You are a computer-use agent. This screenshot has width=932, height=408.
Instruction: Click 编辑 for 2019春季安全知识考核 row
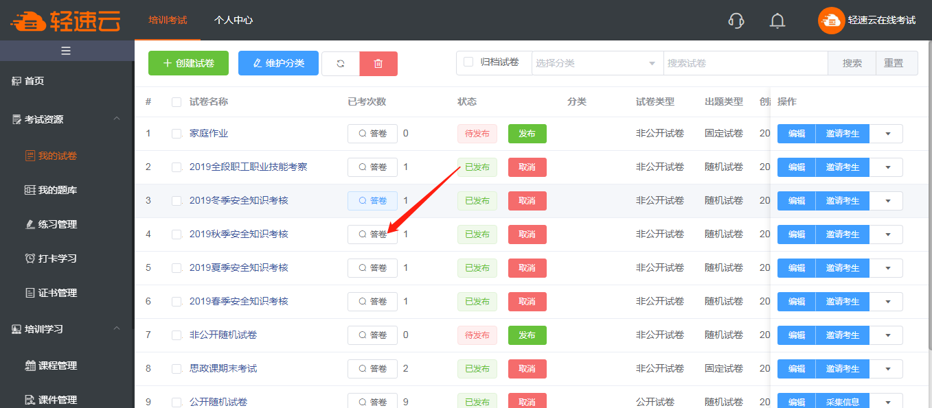797,302
